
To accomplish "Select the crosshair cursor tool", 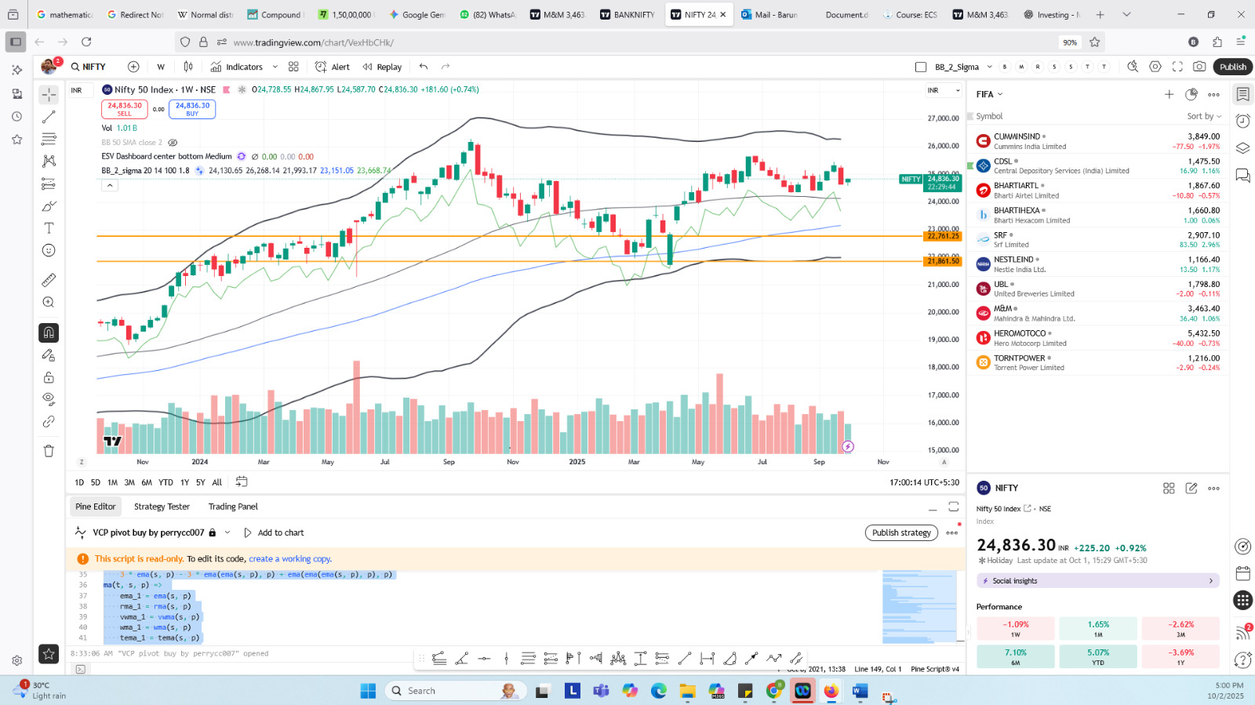I will click(49, 95).
